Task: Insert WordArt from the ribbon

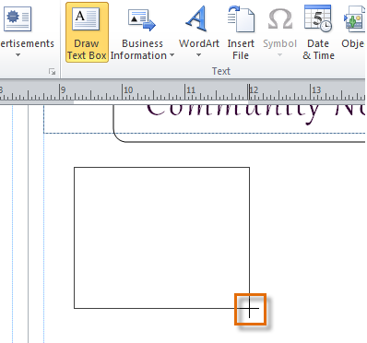Action: pyautogui.click(x=199, y=32)
